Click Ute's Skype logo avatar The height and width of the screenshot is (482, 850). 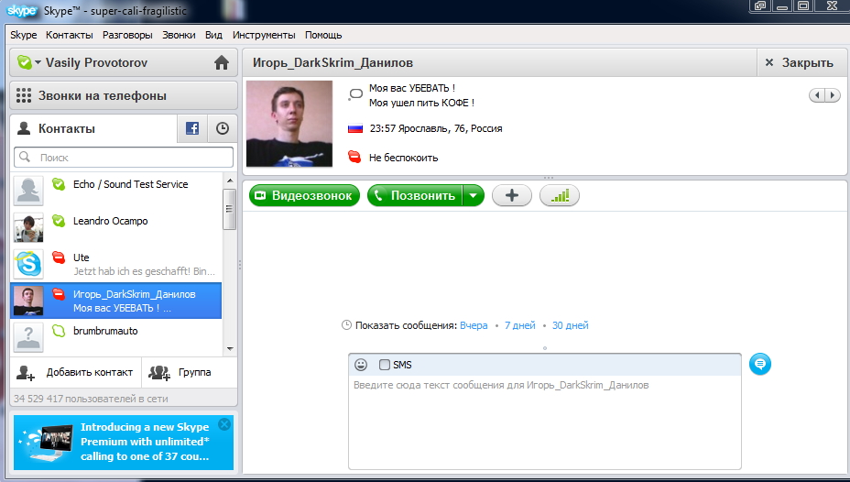point(28,264)
